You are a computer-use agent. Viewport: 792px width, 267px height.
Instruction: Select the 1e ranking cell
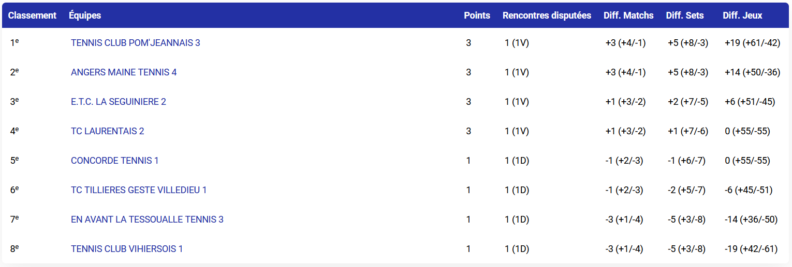tap(14, 43)
